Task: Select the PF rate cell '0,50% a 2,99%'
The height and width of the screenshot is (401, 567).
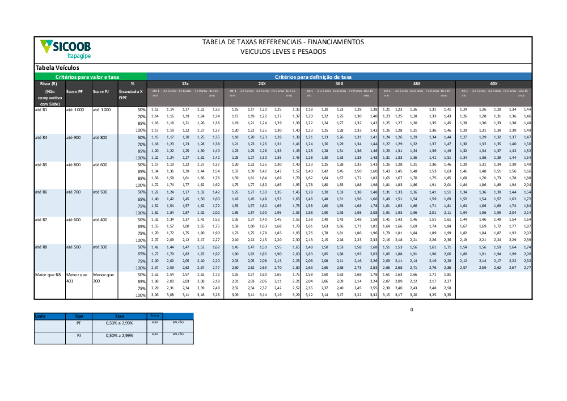Action: (x=119, y=323)
